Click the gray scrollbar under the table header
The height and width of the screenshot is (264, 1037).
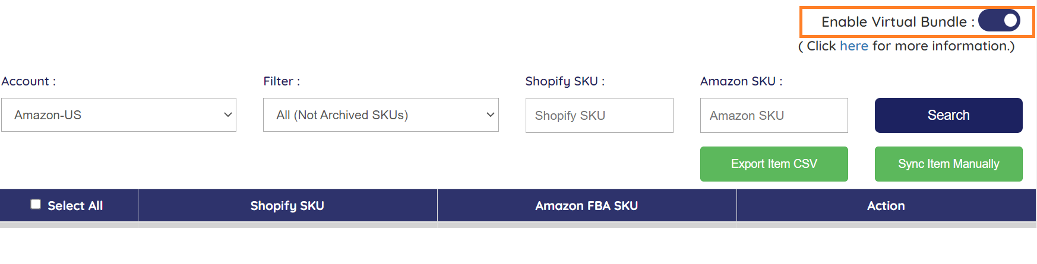tap(518, 225)
